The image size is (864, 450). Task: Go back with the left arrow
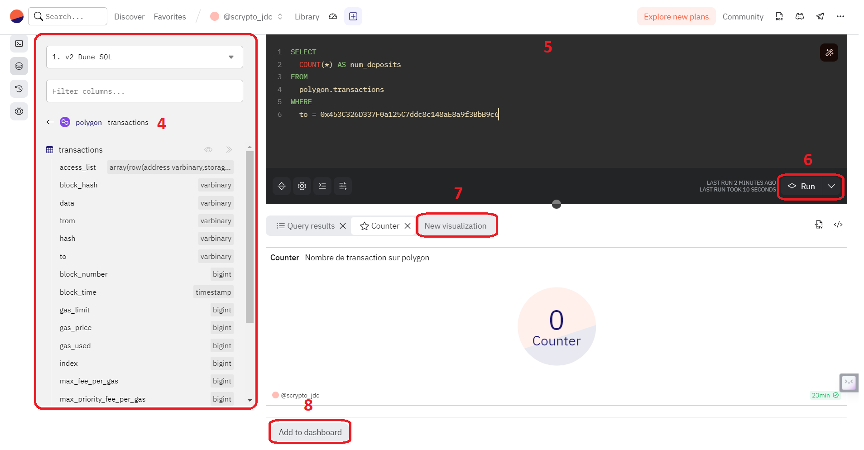coord(50,122)
